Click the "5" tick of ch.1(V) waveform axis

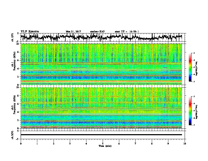click(x=18, y=33)
